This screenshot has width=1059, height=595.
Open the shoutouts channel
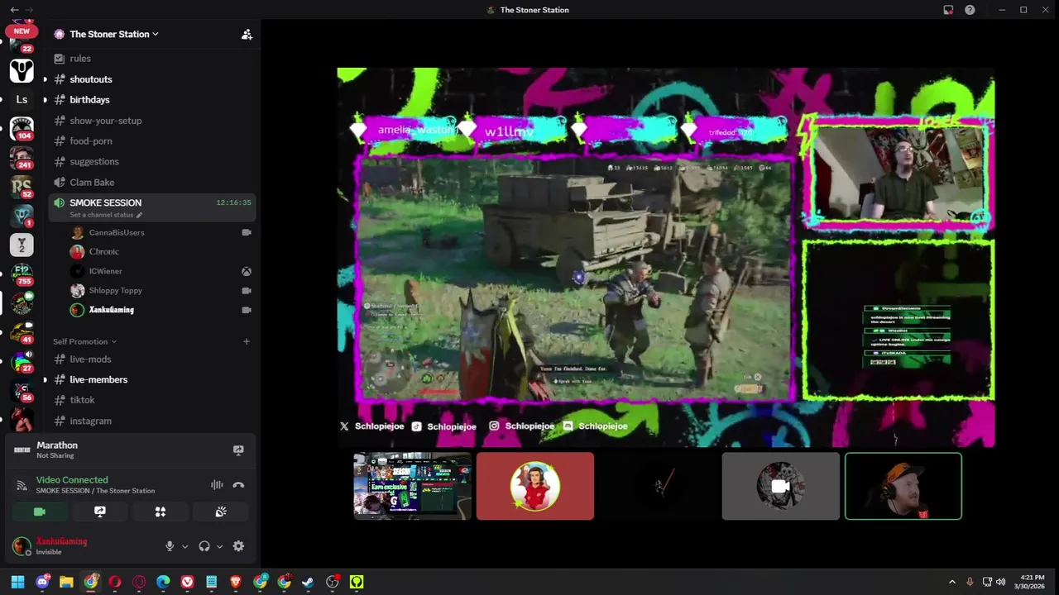(x=91, y=79)
